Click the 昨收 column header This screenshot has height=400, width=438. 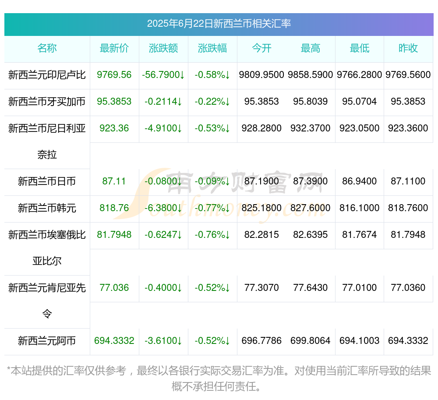coord(408,48)
